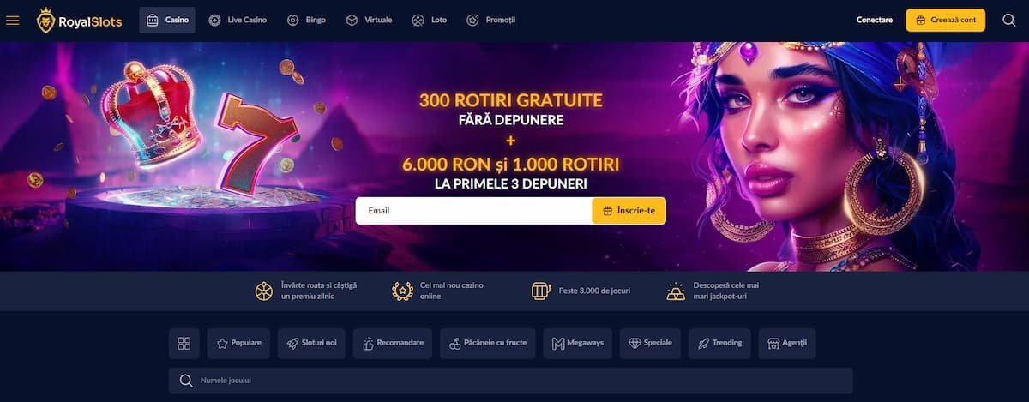Go to Virtuale in navigation
The height and width of the screenshot is (402, 1029).
click(369, 20)
